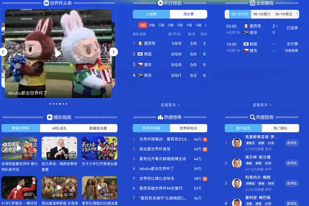This screenshot has height=206, width=309.
Task: Open hot search 墨西哥吴镇宇比肩梅西C…
Action: pos(163,198)
